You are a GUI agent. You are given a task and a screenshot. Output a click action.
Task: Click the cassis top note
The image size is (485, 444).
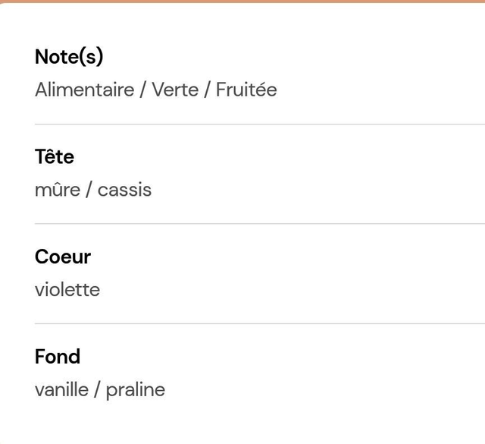pos(124,190)
